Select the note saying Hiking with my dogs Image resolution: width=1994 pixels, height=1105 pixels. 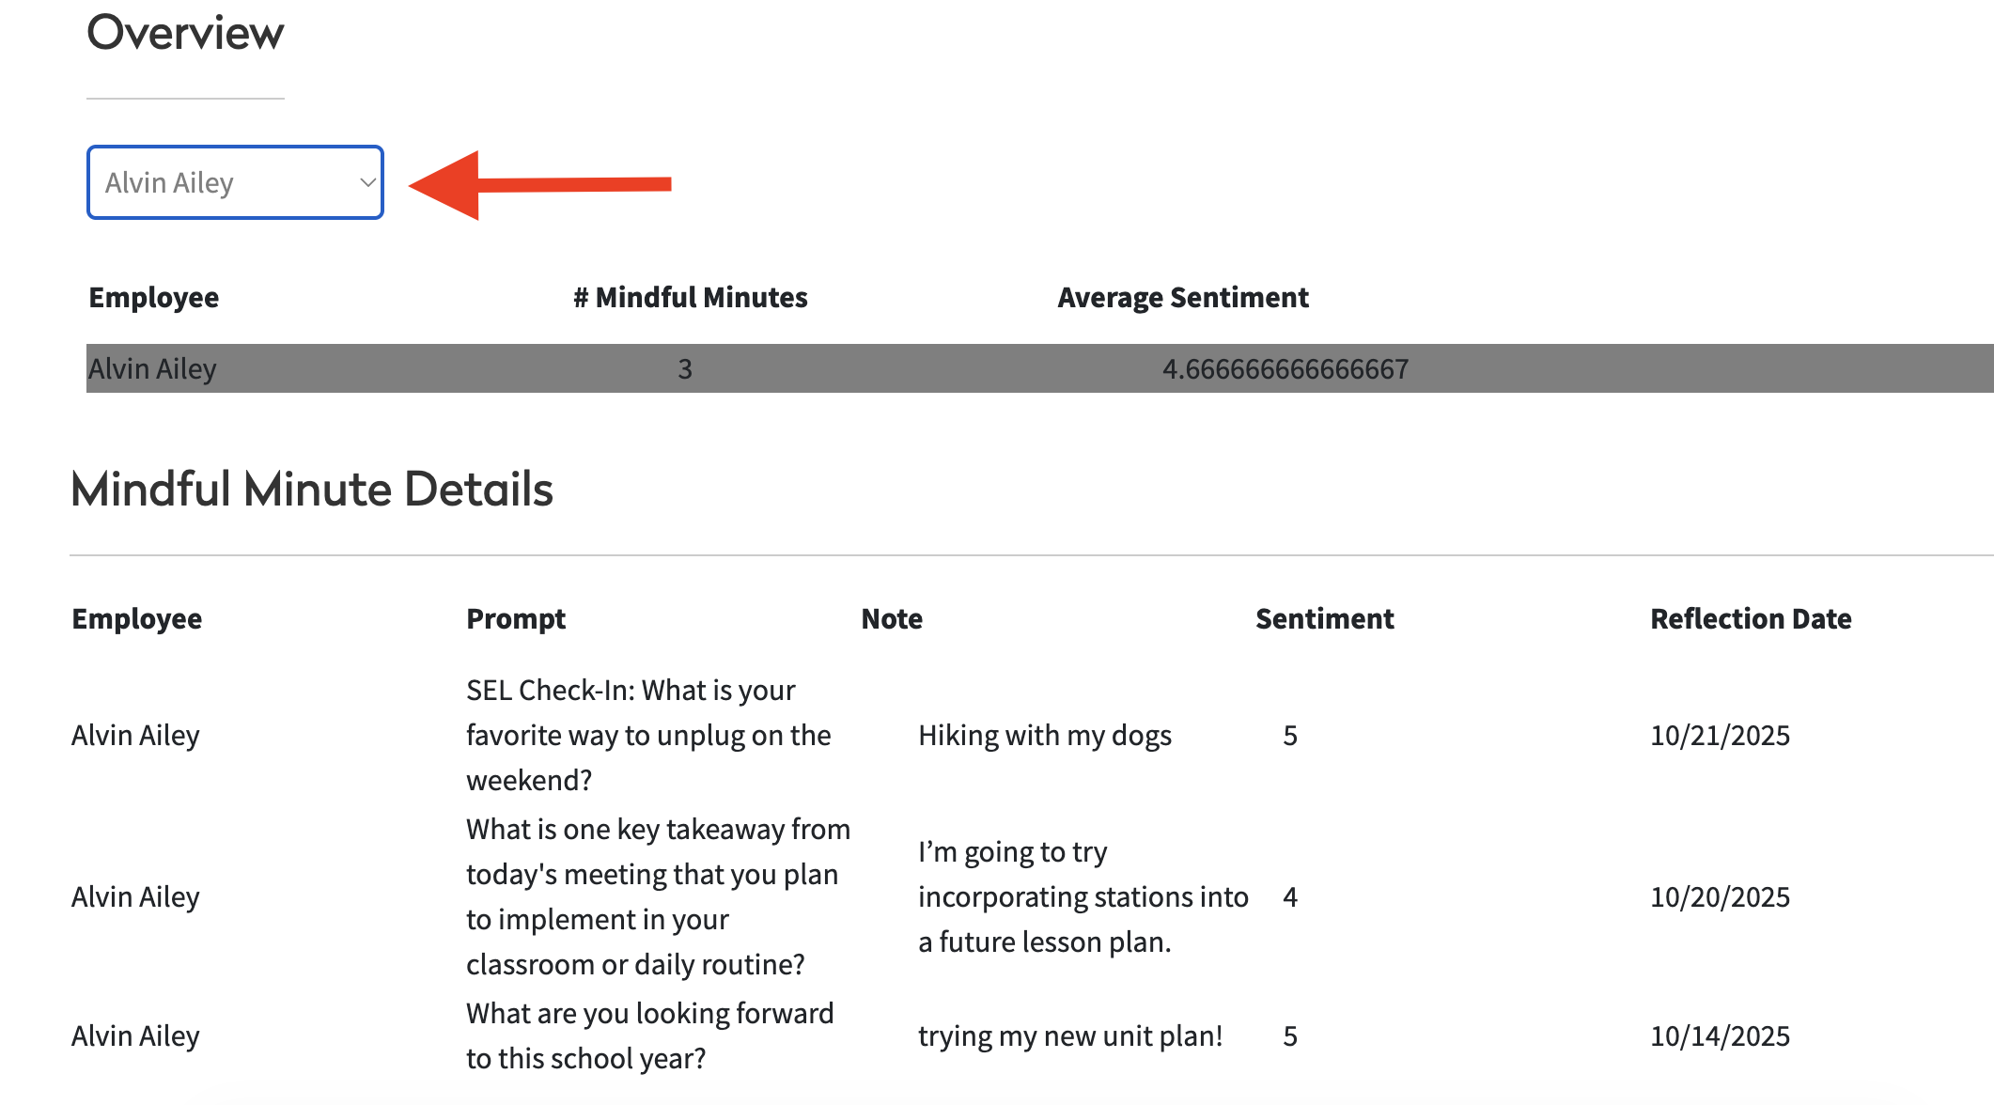pos(1044,735)
